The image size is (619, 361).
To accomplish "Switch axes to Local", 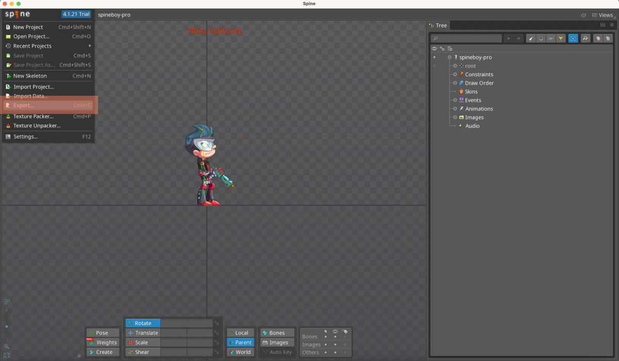I will pos(240,333).
